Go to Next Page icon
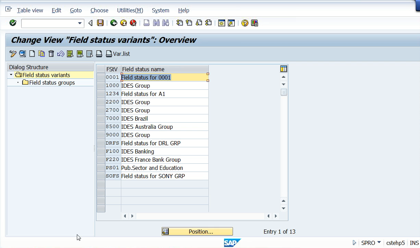Image resolution: width=420 pixels, height=248 pixels. coord(199,23)
